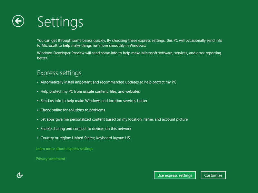
Task: Select the location services info bullet
Action: (x=94, y=101)
